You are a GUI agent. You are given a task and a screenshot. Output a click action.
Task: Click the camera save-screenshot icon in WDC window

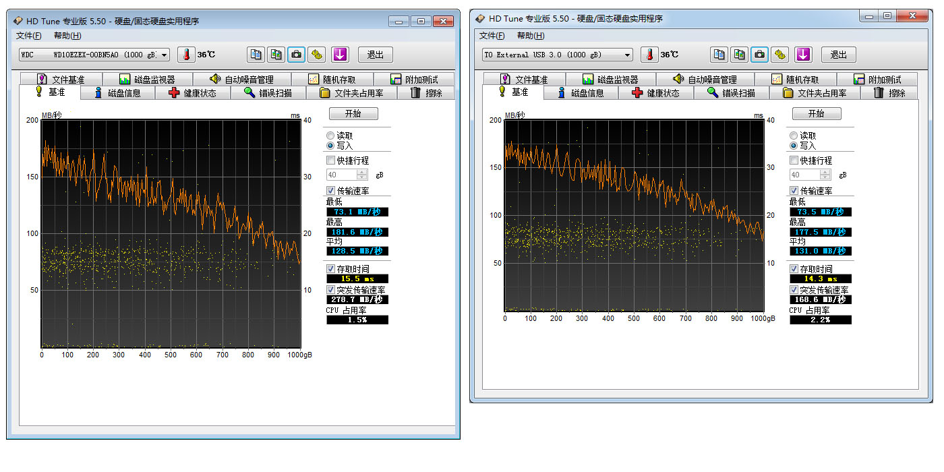point(296,55)
